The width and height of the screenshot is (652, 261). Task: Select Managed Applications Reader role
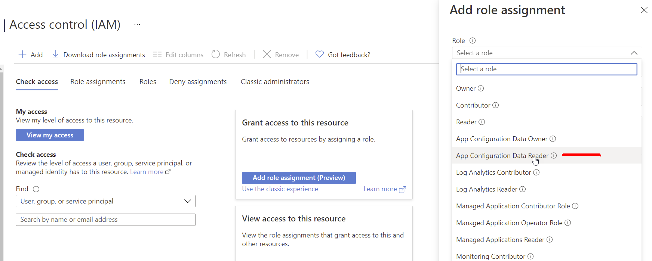click(x=547, y=240)
